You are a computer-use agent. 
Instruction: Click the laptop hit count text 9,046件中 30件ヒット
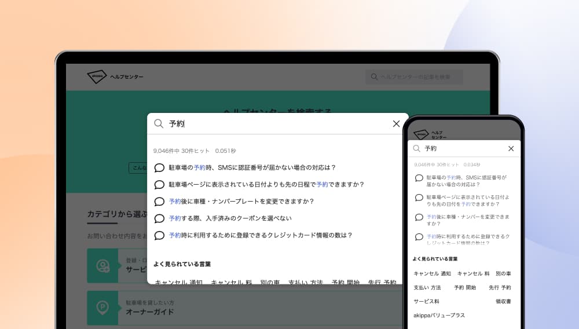[181, 151]
